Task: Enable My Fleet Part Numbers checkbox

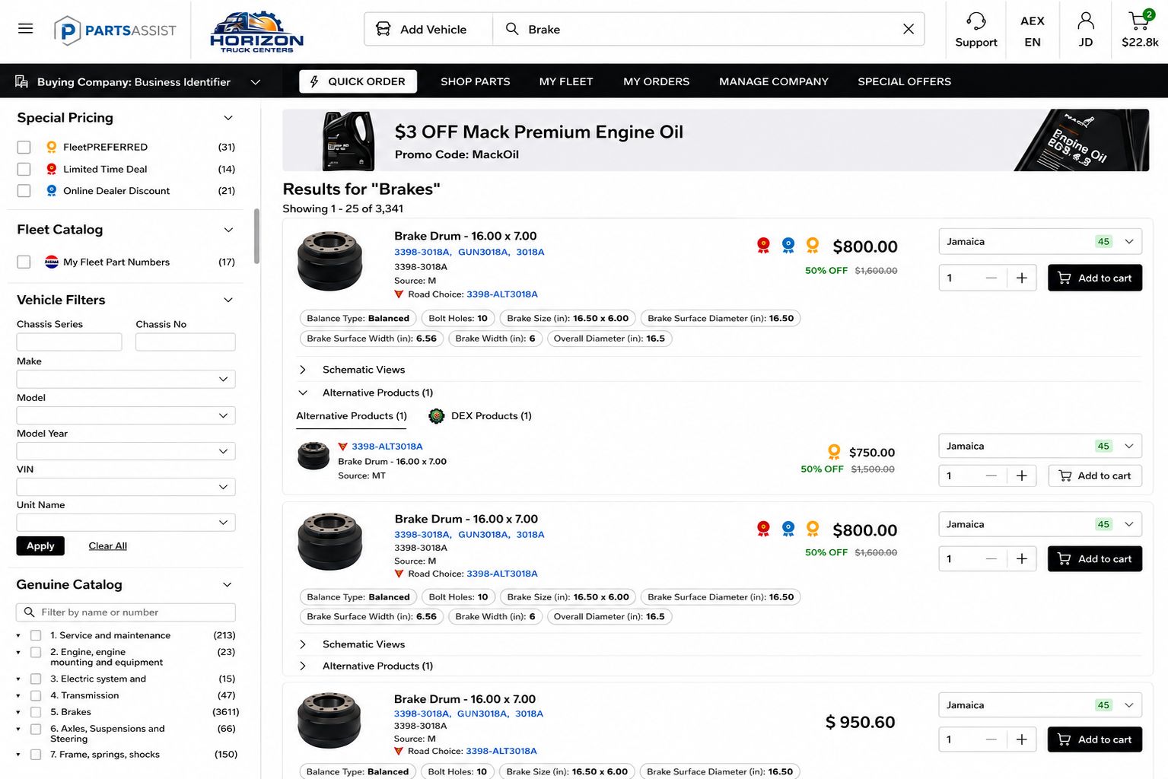Action: coord(24,262)
